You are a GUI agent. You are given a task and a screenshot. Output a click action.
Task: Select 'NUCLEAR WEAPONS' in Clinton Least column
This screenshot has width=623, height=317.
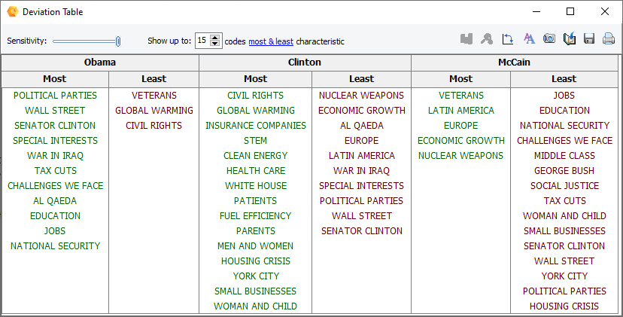pyautogui.click(x=361, y=96)
